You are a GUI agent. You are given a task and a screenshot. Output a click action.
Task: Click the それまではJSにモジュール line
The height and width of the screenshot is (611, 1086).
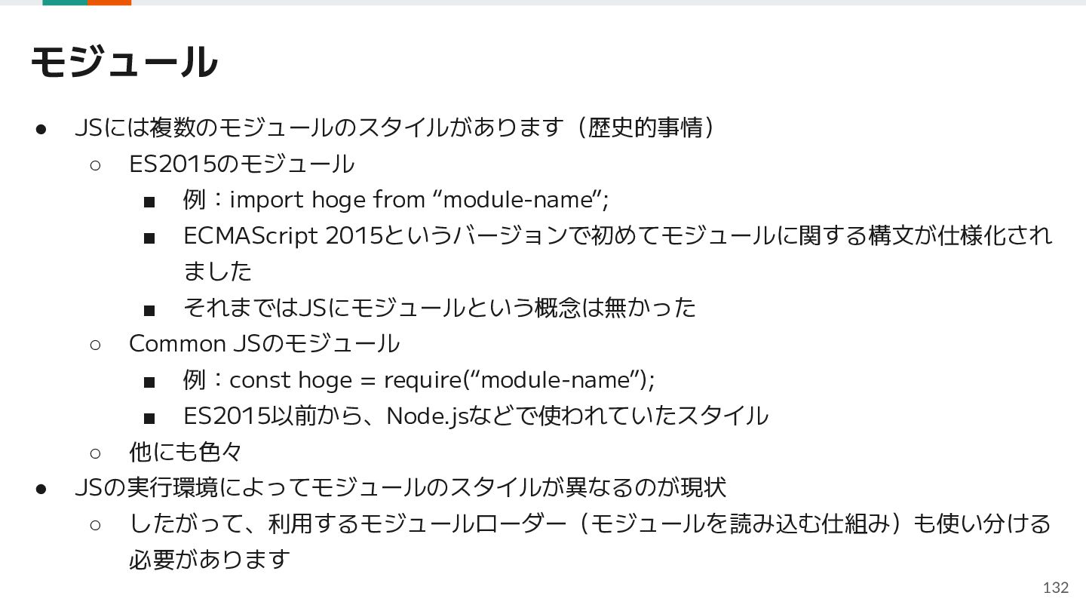tap(440, 308)
